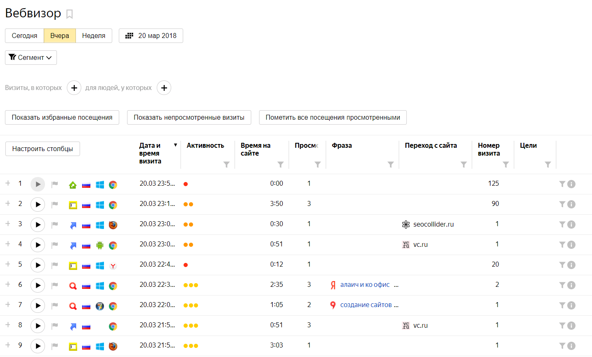
Task: Flag visit 4 as favorite
Action: (x=55, y=245)
